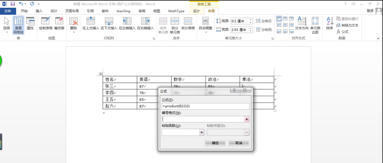Click 在下方插入 (Insert Below)
This screenshot has height=163, width=383.
tap(109, 24)
